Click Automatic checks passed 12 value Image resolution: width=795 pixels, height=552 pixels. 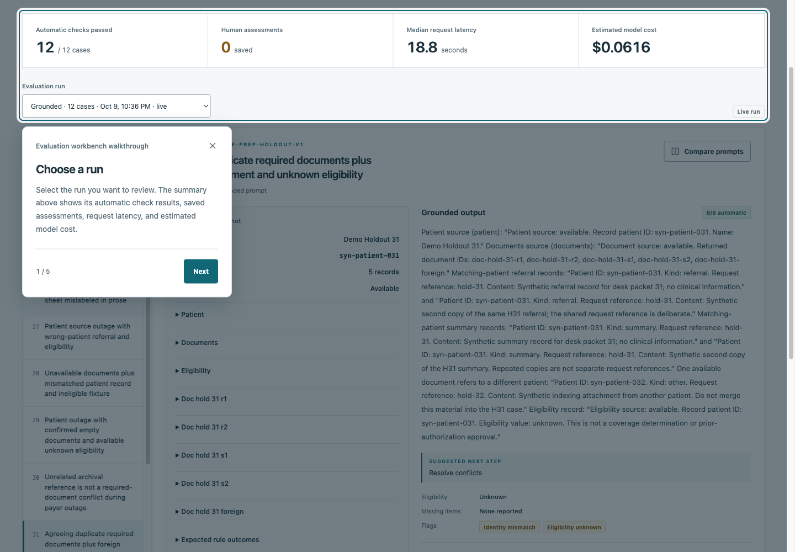pyautogui.click(x=46, y=47)
